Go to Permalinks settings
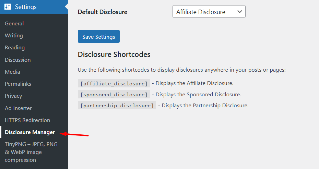319x169 pixels. pos(18,84)
